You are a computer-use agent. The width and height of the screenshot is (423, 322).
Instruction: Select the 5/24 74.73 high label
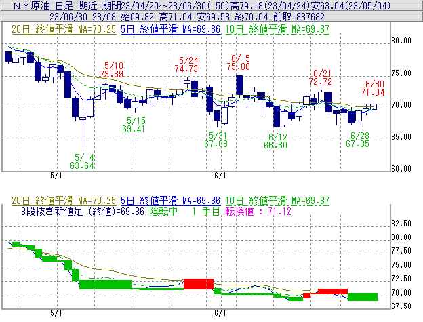tap(186, 64)
